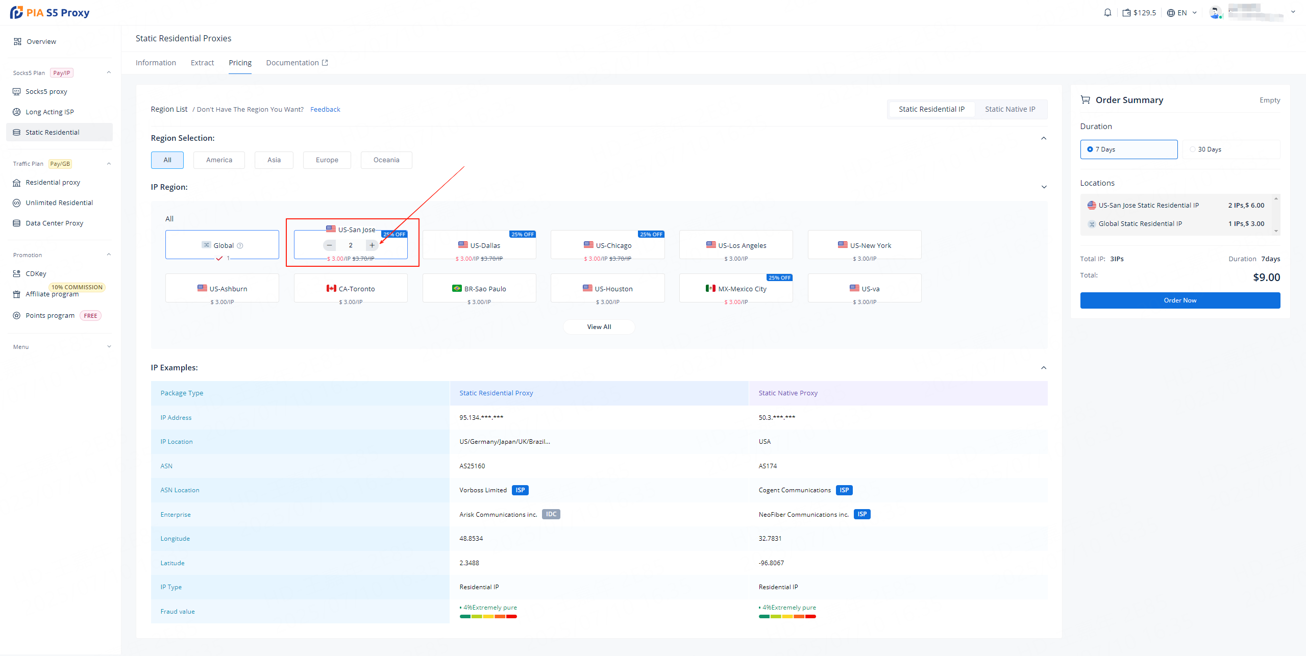Open the EN language dropdown
The height and width of the screenshot is (656, 1306).
coord(1181,13)
